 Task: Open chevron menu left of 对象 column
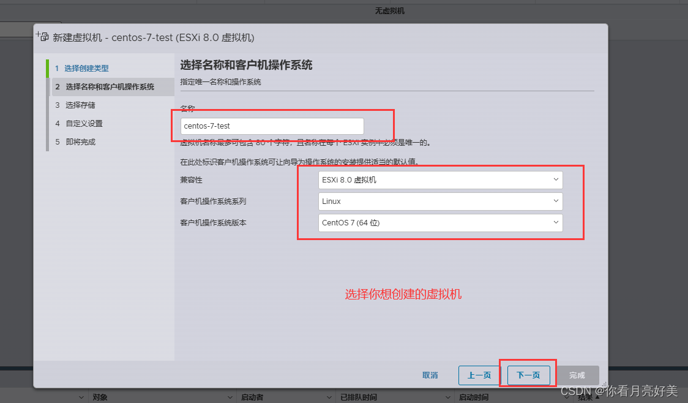[x=81, y=397]
